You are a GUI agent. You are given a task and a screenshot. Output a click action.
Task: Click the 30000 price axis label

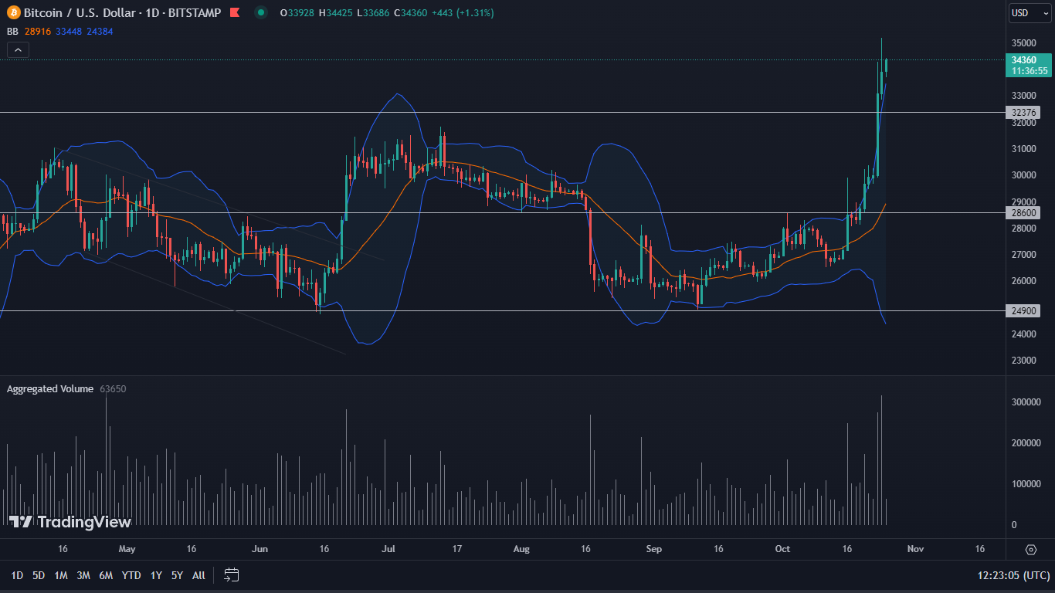point(1023,175)
